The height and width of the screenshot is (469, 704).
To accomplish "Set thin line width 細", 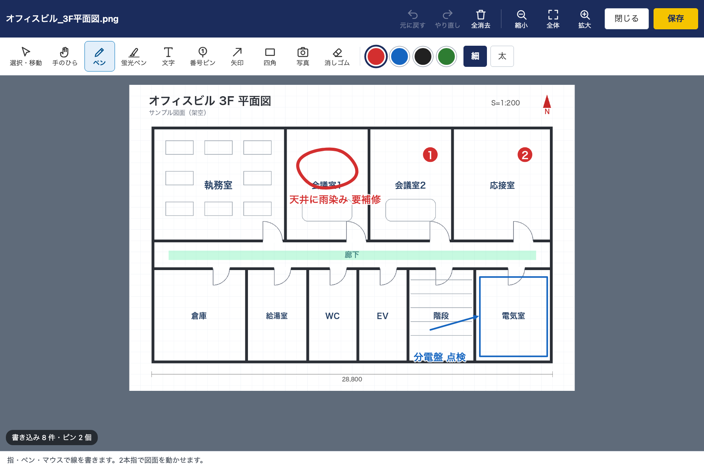I will click(475, 56).
